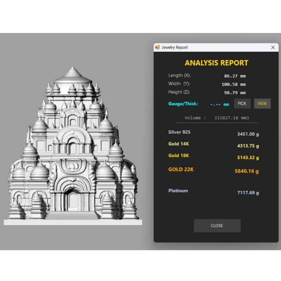Select the Volume reading text
This screenshot has width=281, height=281.
(217, 118)
